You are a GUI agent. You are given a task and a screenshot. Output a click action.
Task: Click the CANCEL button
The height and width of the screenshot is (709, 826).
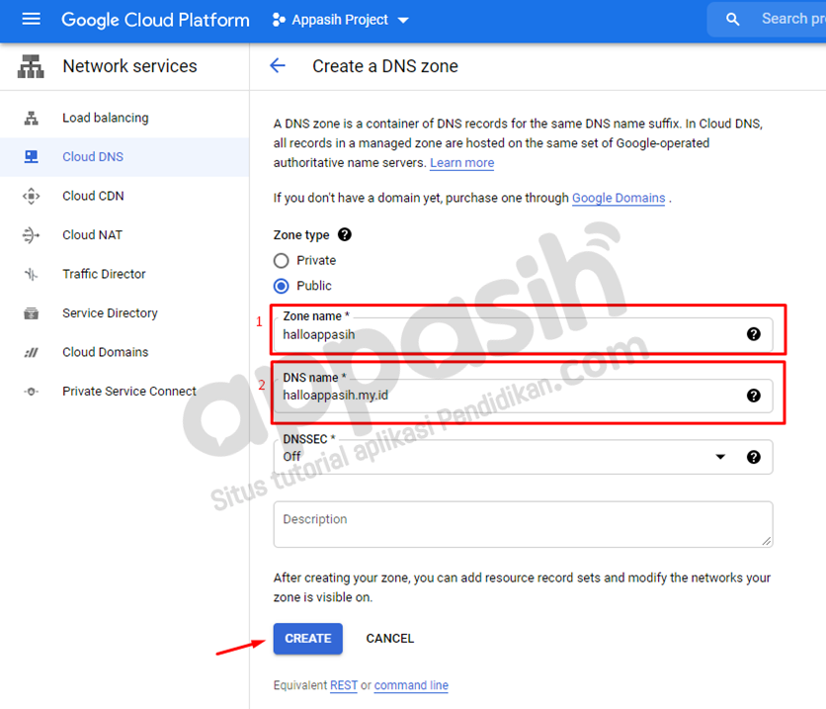390,639
